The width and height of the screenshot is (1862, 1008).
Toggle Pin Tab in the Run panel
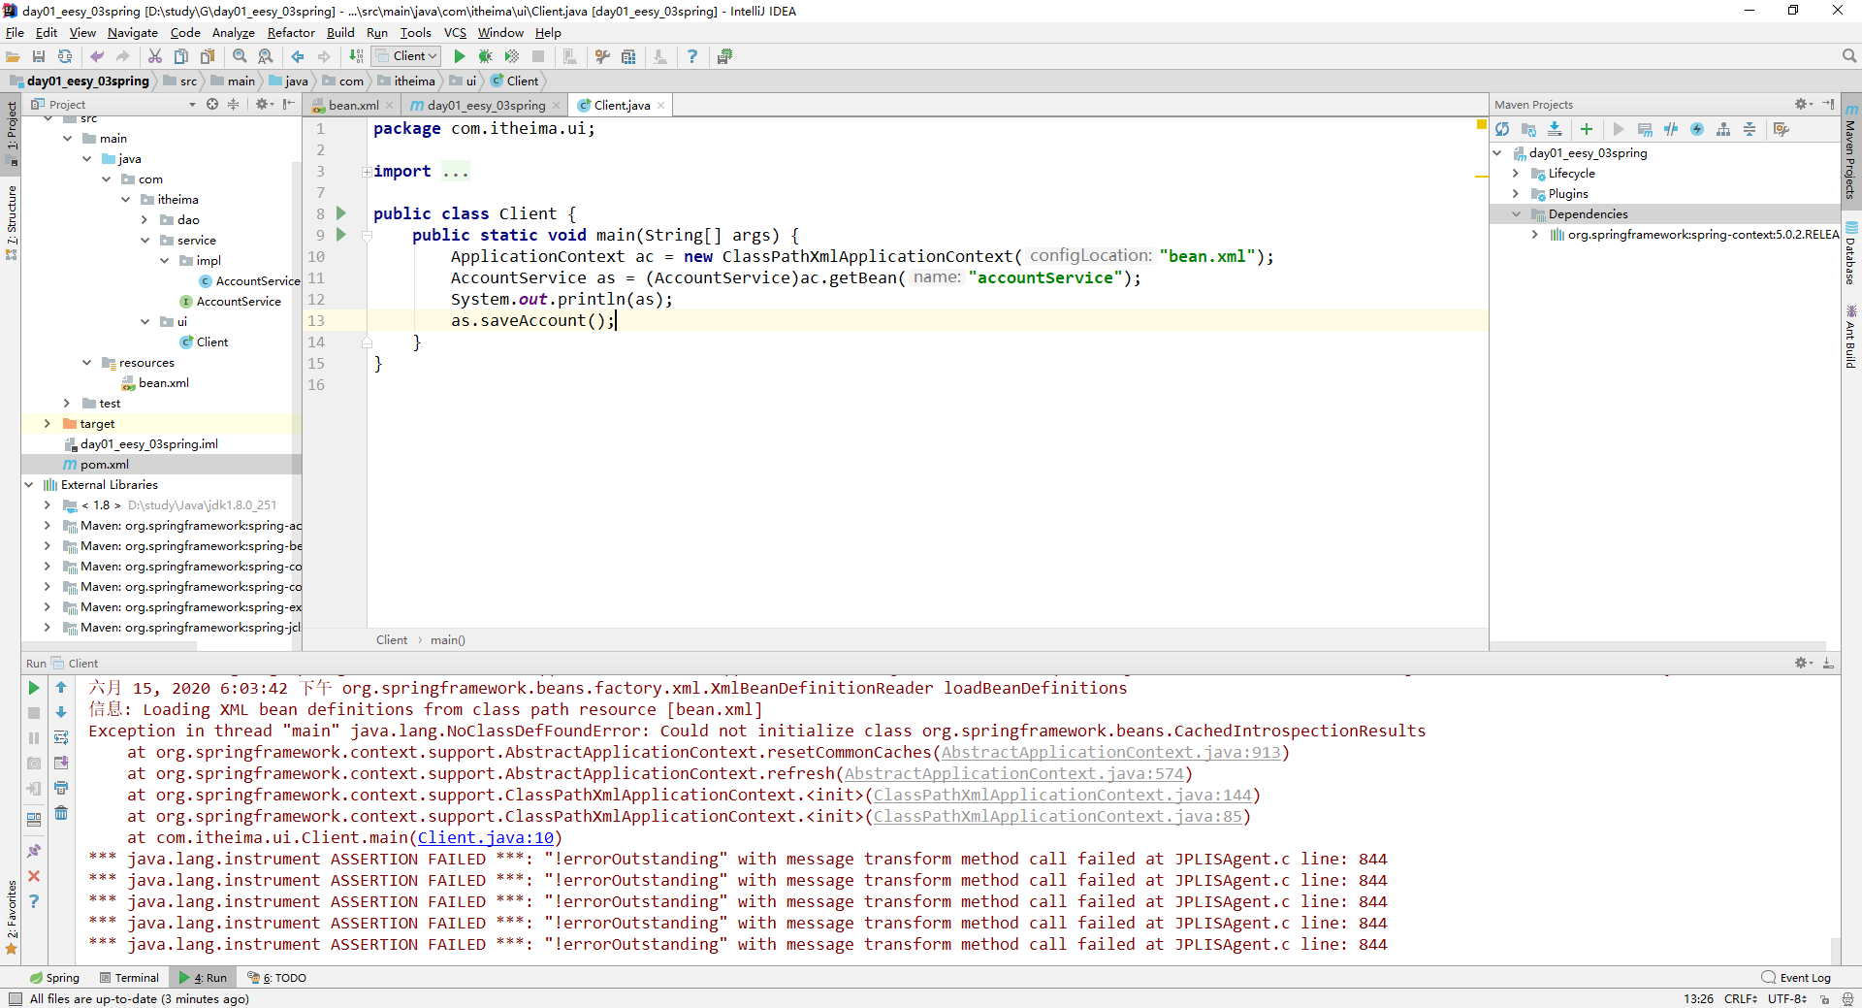point(34,851)
